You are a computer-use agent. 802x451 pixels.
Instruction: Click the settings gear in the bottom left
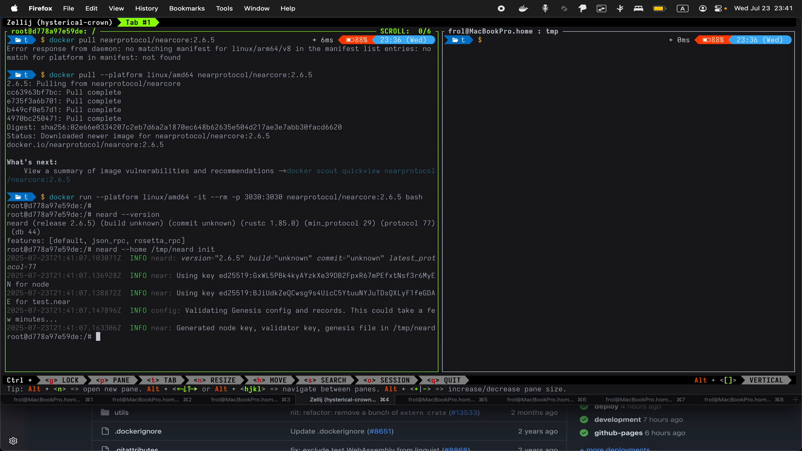[13, 441]
